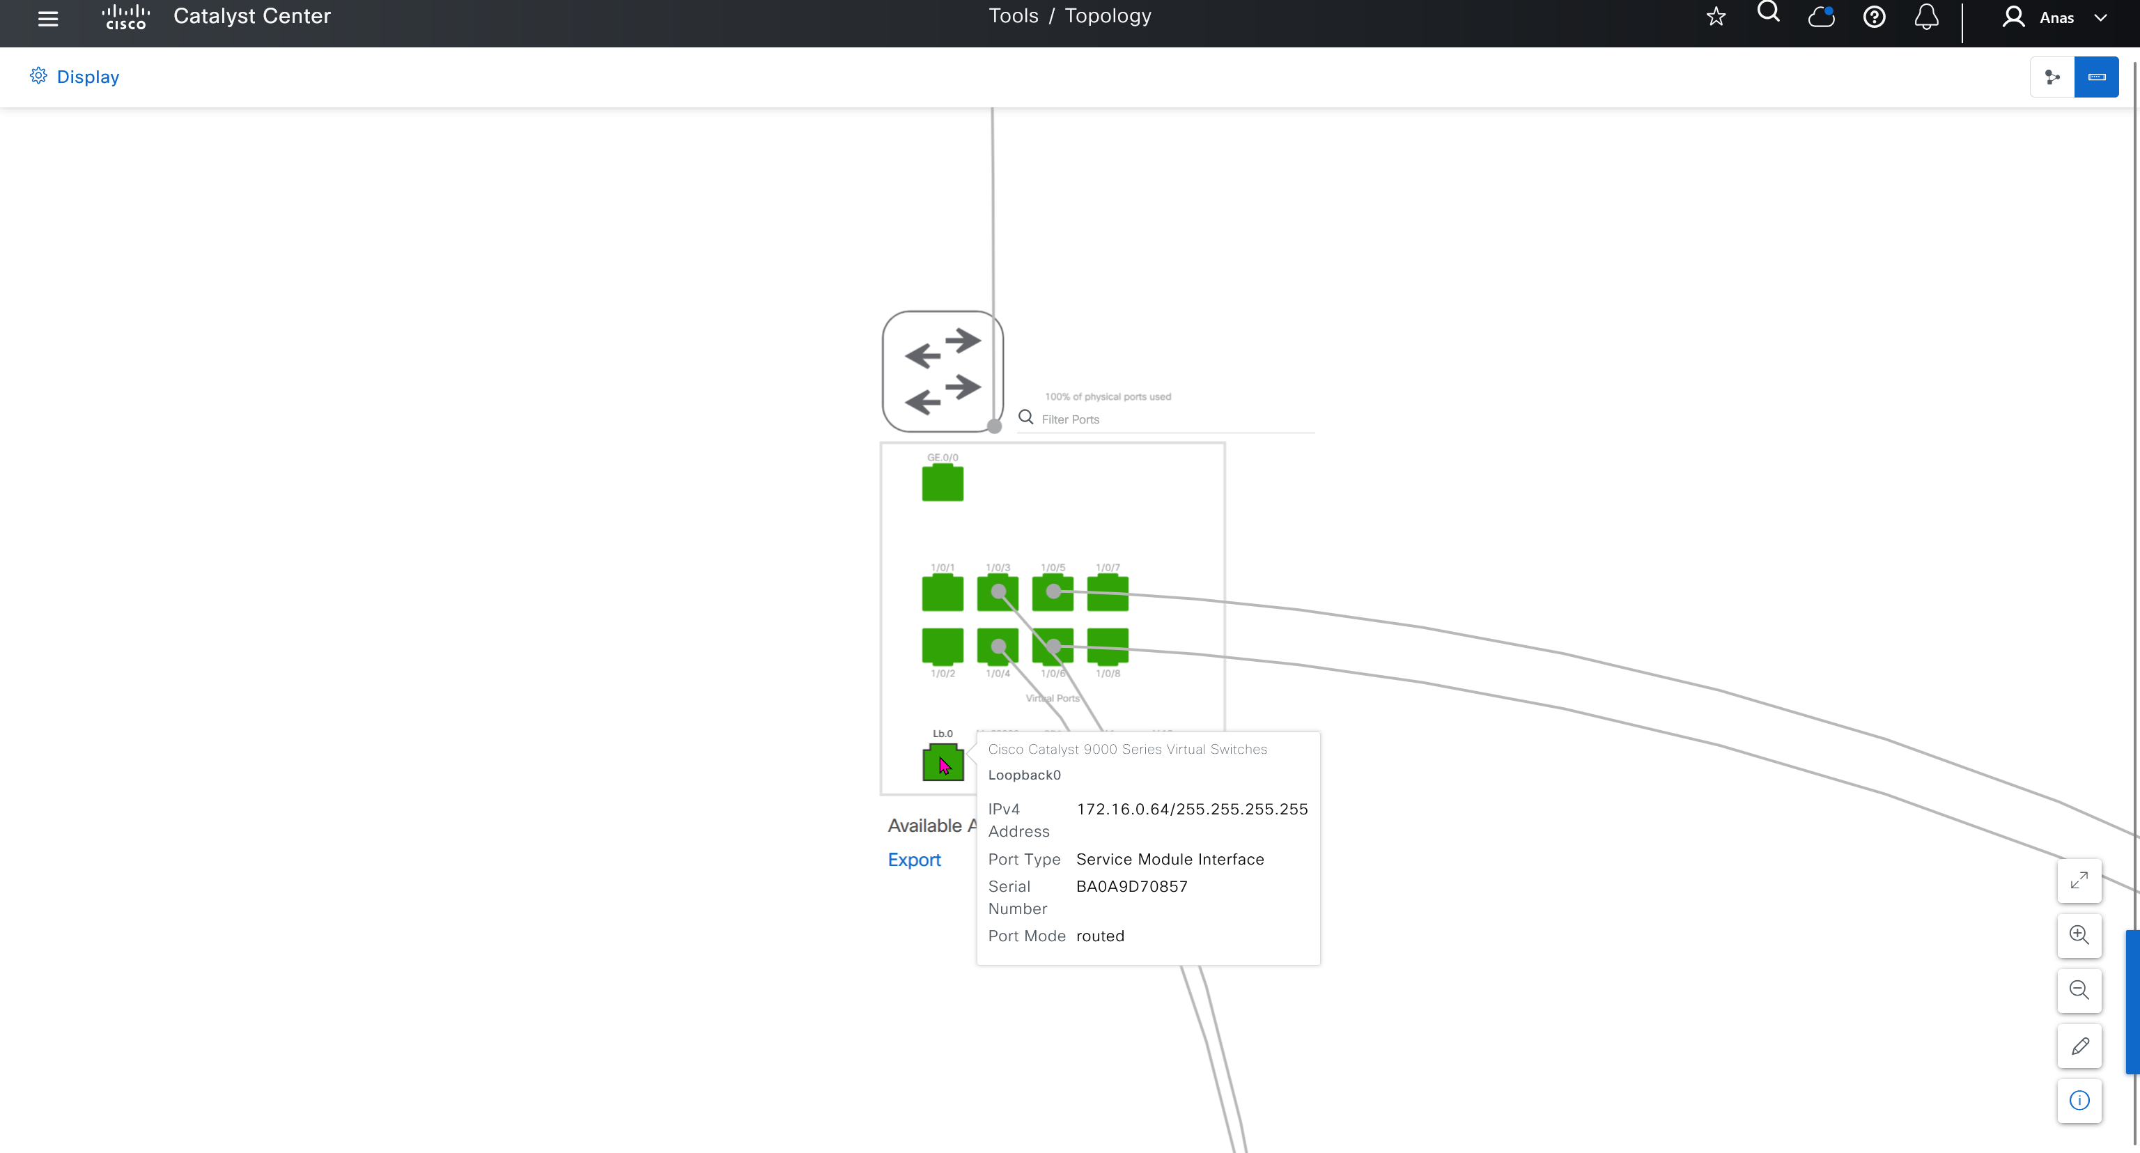Switch to device port view toggle

(x=2096, y=77)
